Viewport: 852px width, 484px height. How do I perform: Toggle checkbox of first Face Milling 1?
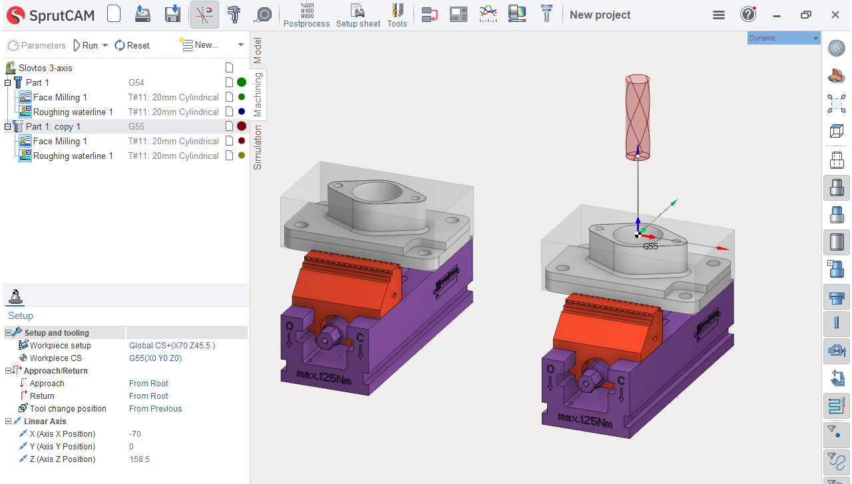[x=229, y=97]
